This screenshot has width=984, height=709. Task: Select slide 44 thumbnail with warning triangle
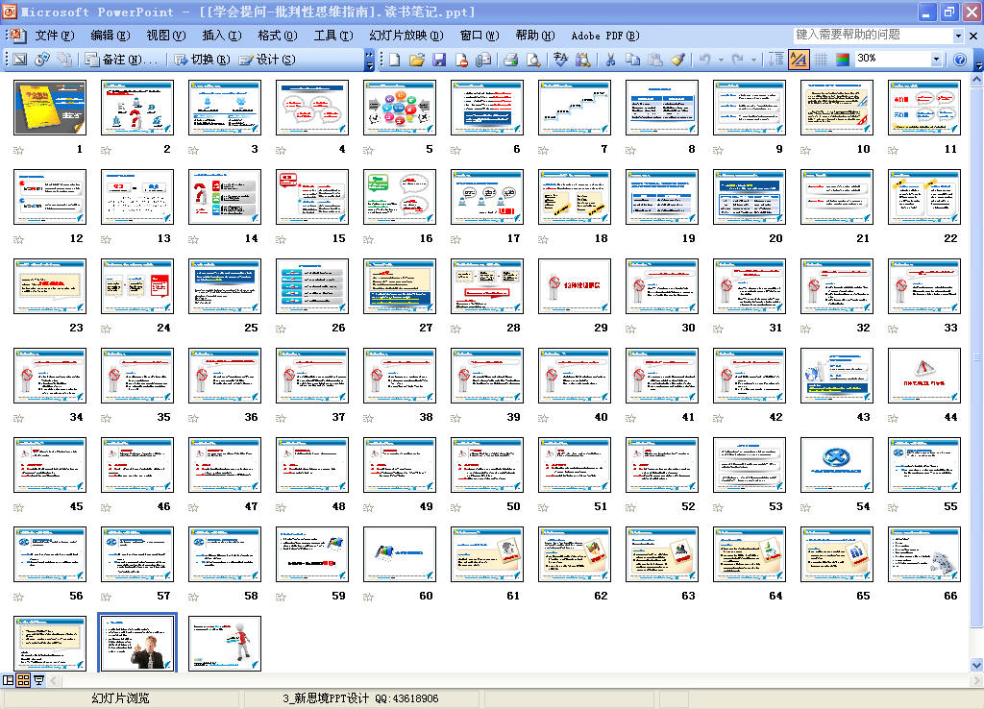coord(924,376)
